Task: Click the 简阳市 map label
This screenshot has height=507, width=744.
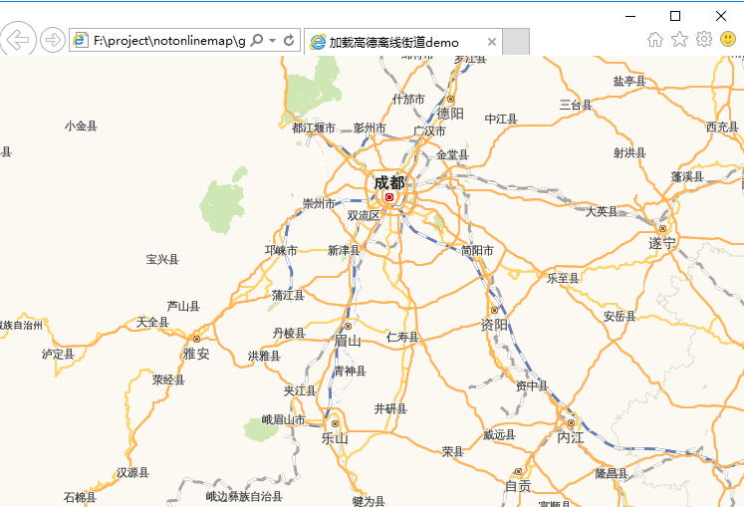Action: click(477, 250)
